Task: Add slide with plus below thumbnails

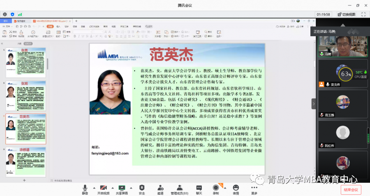Action: 24,180
